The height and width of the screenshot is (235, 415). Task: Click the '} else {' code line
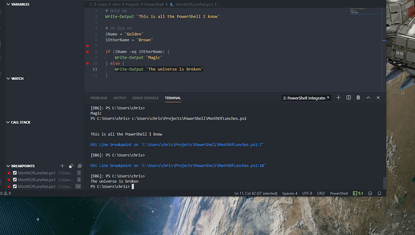tap(115, 63)
